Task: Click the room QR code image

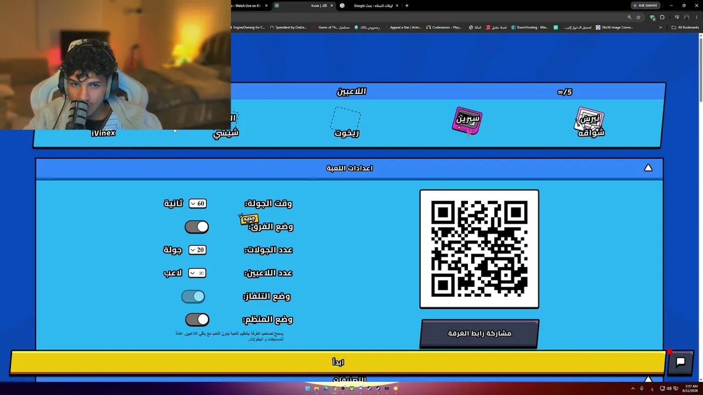Action: pos(479,249)
